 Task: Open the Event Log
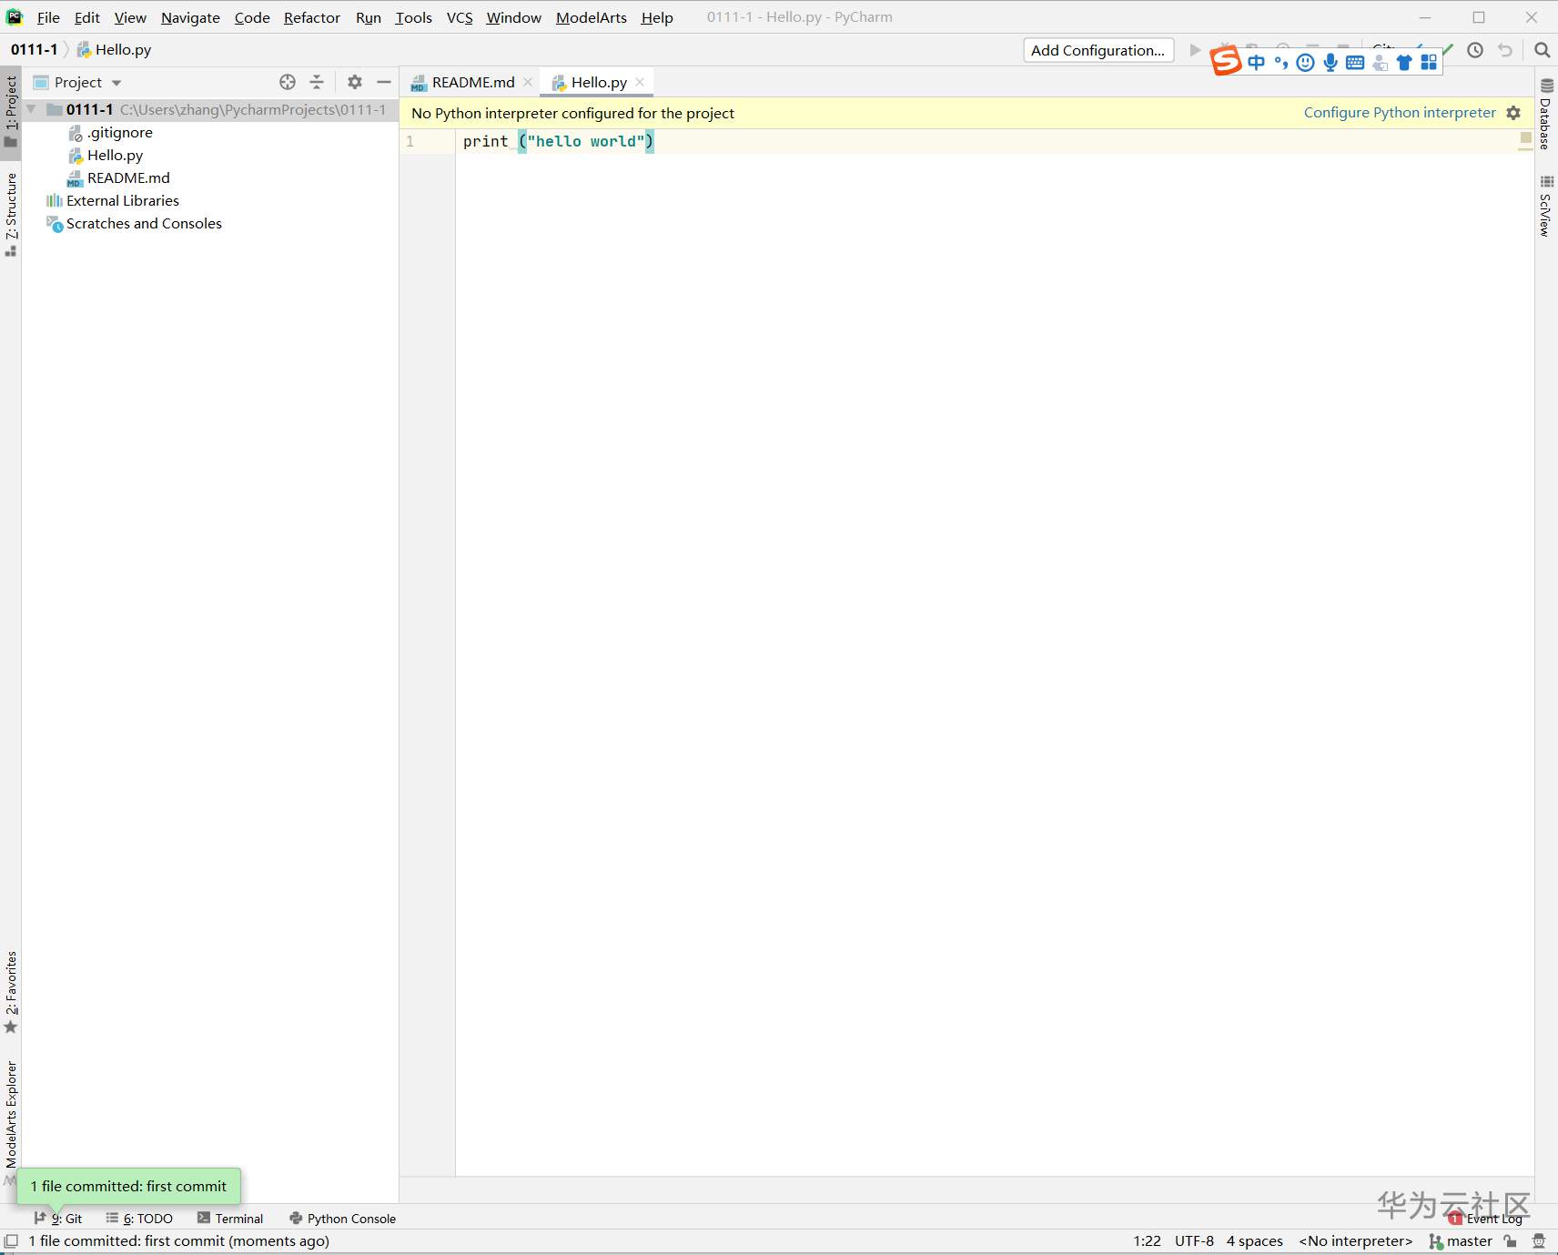coord(1486,1219)
